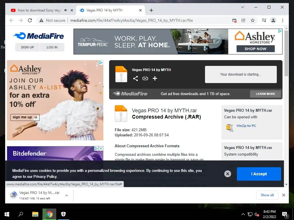Click sign me up in Ashley side ad
Viewport: 294px width, 220px height.
click(25, 117)
